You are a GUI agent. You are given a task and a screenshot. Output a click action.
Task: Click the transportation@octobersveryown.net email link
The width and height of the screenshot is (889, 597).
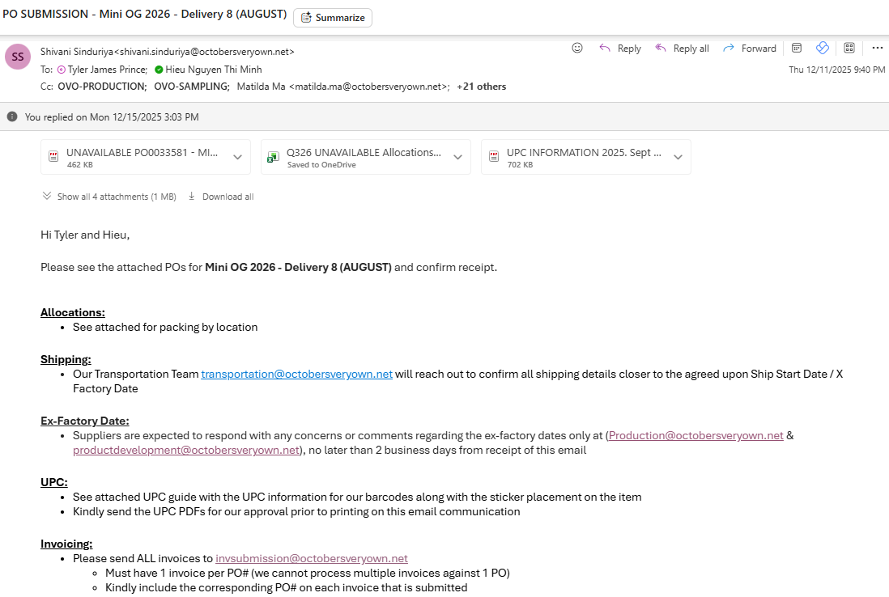coord(296,374)
